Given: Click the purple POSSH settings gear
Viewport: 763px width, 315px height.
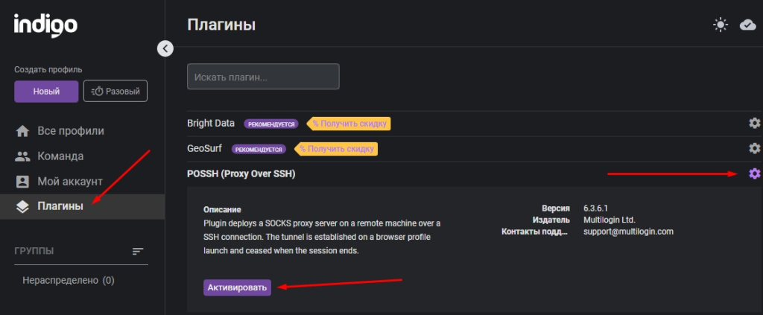Looking at the screenshot, I should (x=754, y=173).
